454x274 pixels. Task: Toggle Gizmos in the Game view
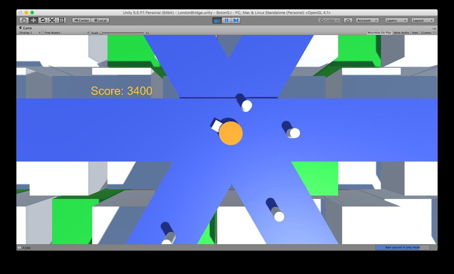(x=426, y=33)
